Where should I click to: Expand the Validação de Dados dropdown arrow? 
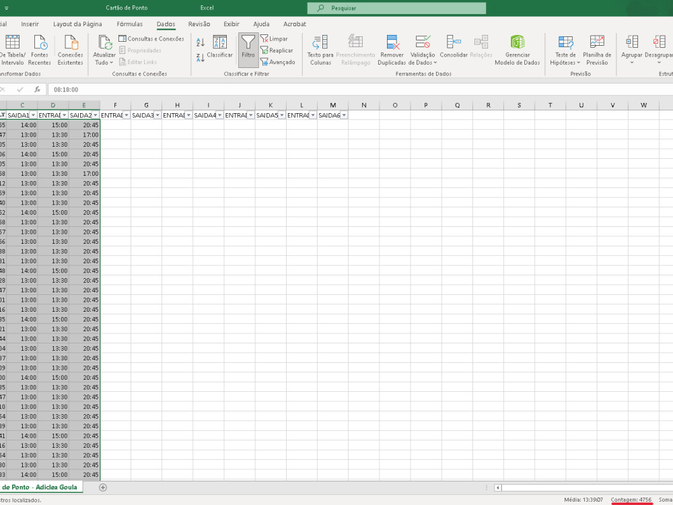pyautogui.click(x=435, y=63)
